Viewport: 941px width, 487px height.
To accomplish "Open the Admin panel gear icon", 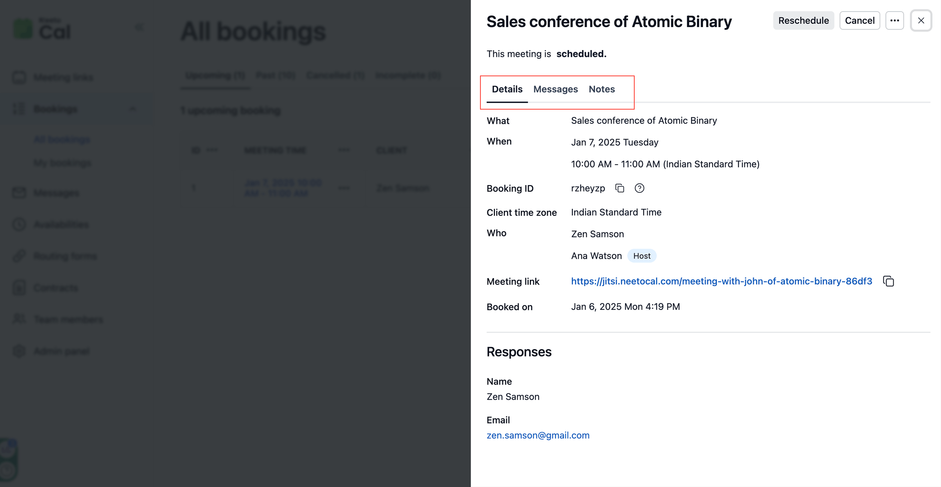I will pos(19,351).
